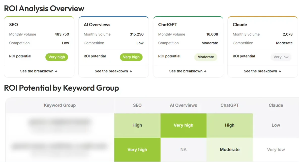Click the Keyword Group column header

(60, 105)
